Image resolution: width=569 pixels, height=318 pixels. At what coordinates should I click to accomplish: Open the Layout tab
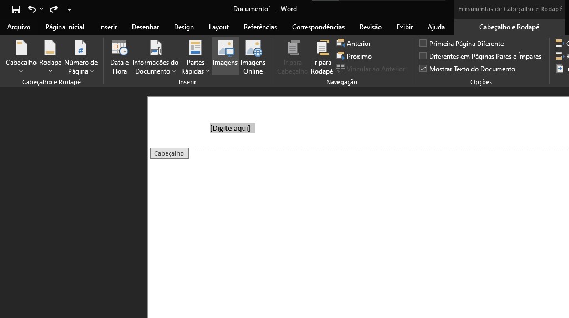pyautogui.click(x=218, y=27)
